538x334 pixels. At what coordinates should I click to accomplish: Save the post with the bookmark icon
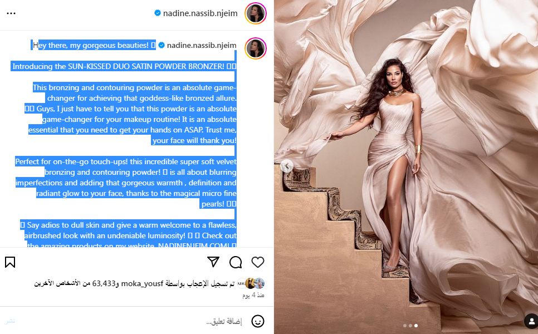click(x=10, y=262)
